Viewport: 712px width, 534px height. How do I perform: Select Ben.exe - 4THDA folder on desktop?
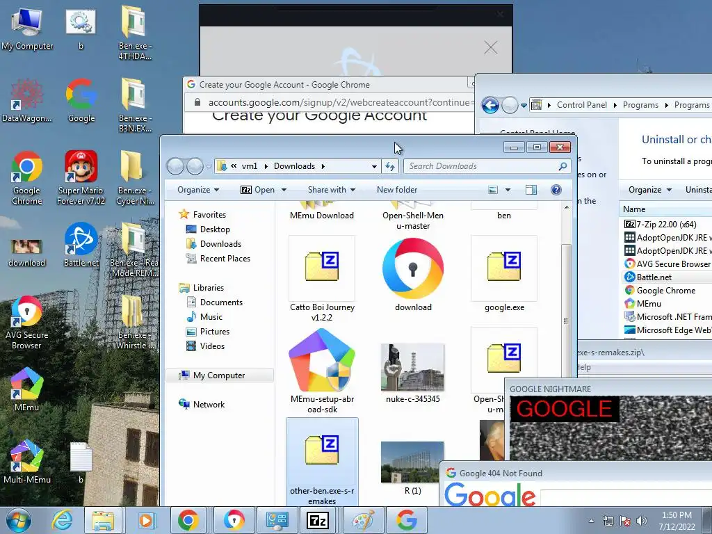coord(135,33)
